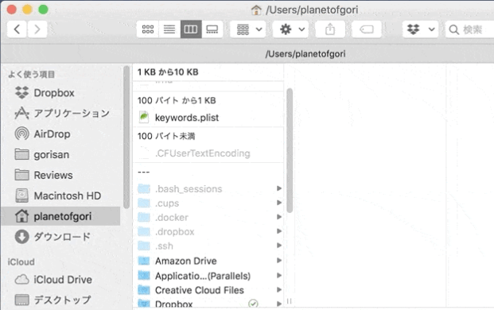The width and height of the screenshot is (494, 310).
Task: Click the Edit Tags toolbar button
Action: click(367, 29)
